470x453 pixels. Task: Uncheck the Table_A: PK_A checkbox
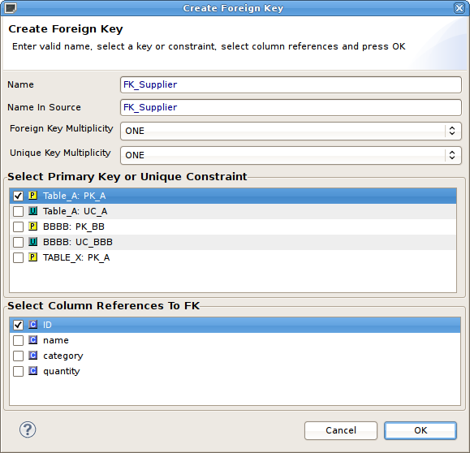[18, 196]
